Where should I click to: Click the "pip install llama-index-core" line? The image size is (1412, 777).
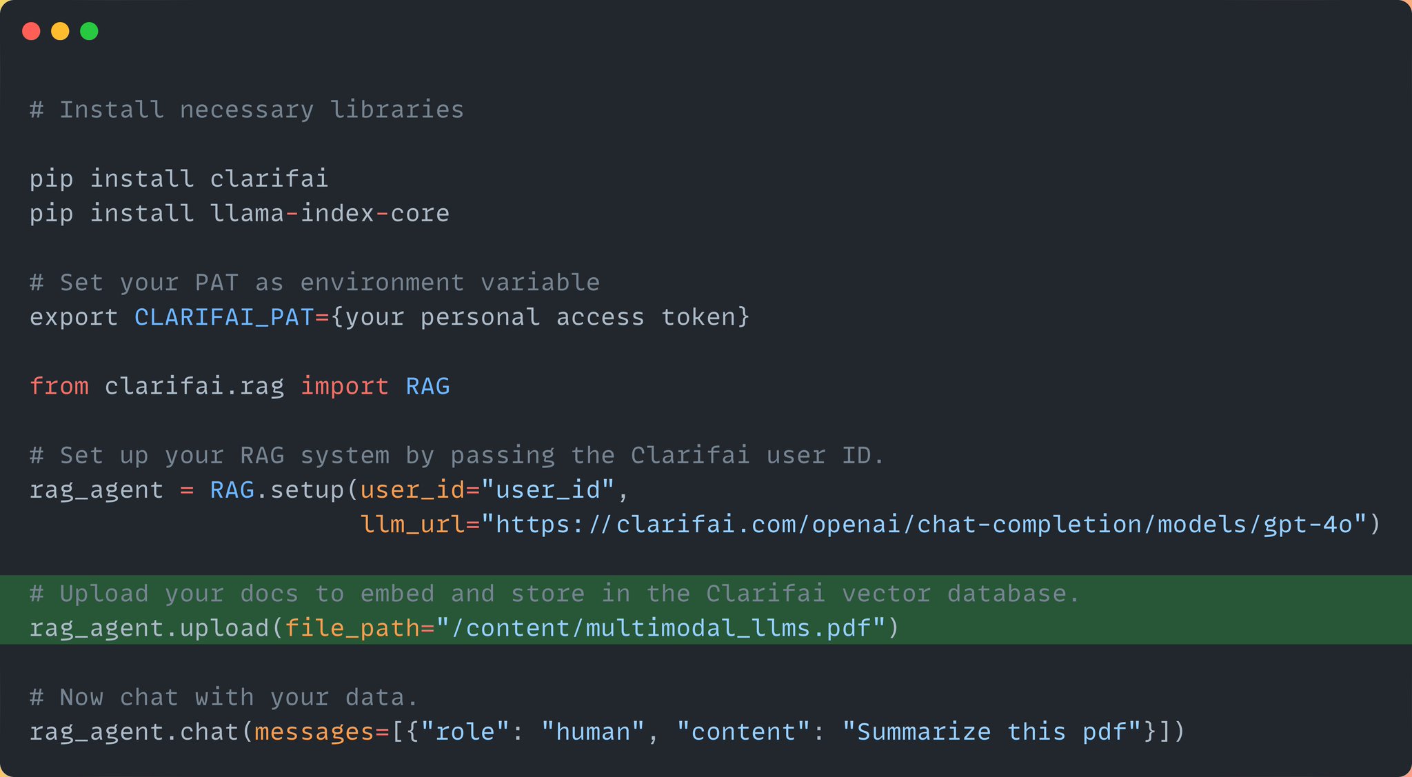pyautogui.click(x=239, y=213)
